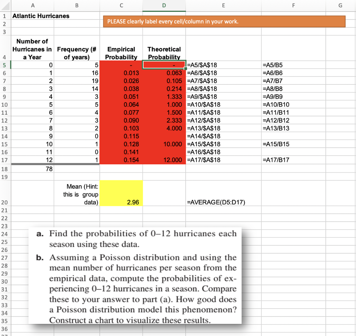
Task: Click theoretical probability value 4.000
Action: click(x=174, y=129)
